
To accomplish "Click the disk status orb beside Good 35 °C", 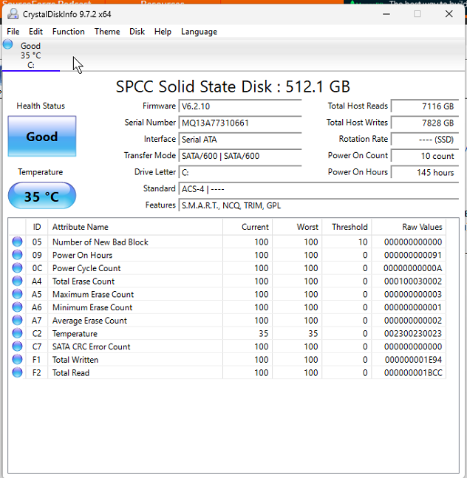I will pyautogui.click(x=8, y=45).
